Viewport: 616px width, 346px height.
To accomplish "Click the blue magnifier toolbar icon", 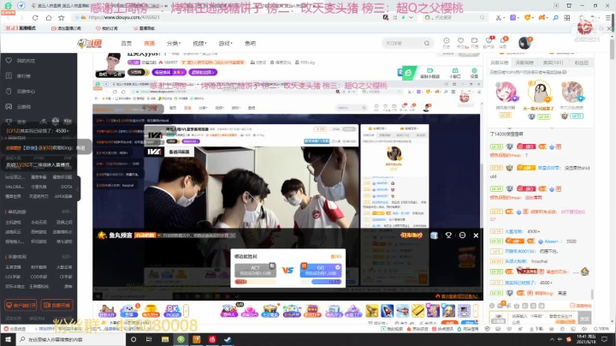I will 555,18.
